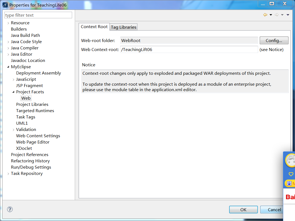Close the Properties dialog window
The image size is (295, 221).
[285, 4]
